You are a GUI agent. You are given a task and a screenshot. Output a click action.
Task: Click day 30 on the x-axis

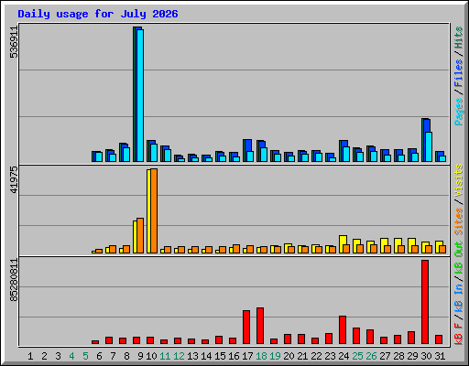click(426, 356)
